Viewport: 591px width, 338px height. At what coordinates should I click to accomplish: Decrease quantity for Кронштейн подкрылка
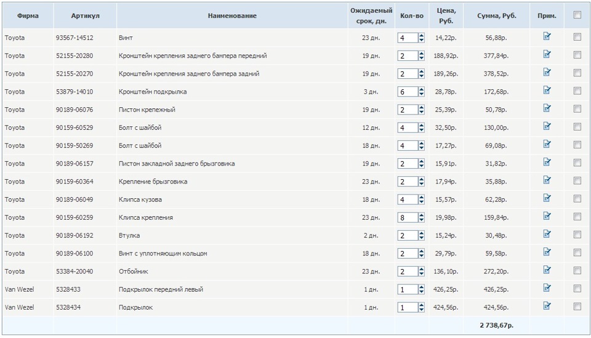(x=421, y=94)
